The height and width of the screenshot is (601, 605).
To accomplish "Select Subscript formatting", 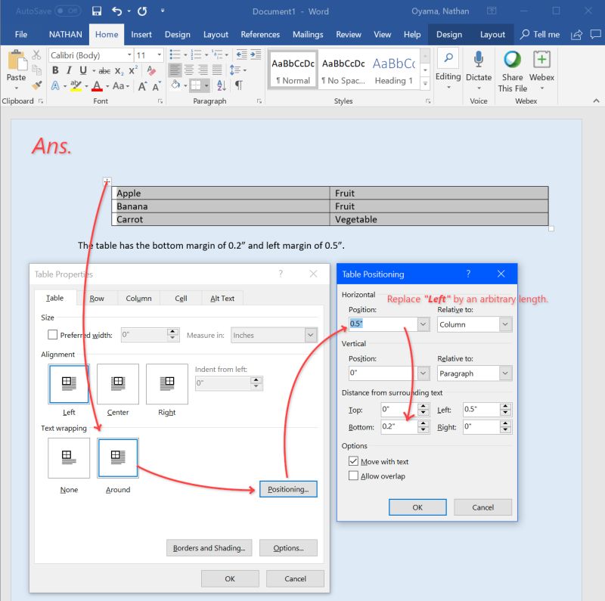I will pos(119,70).
